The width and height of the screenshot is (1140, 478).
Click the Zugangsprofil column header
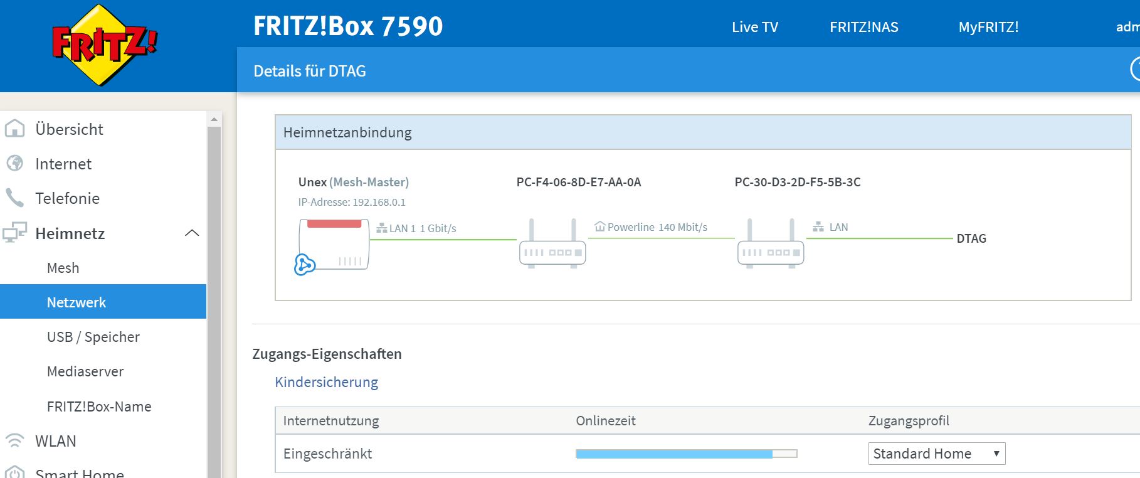(x=909, y=420)
